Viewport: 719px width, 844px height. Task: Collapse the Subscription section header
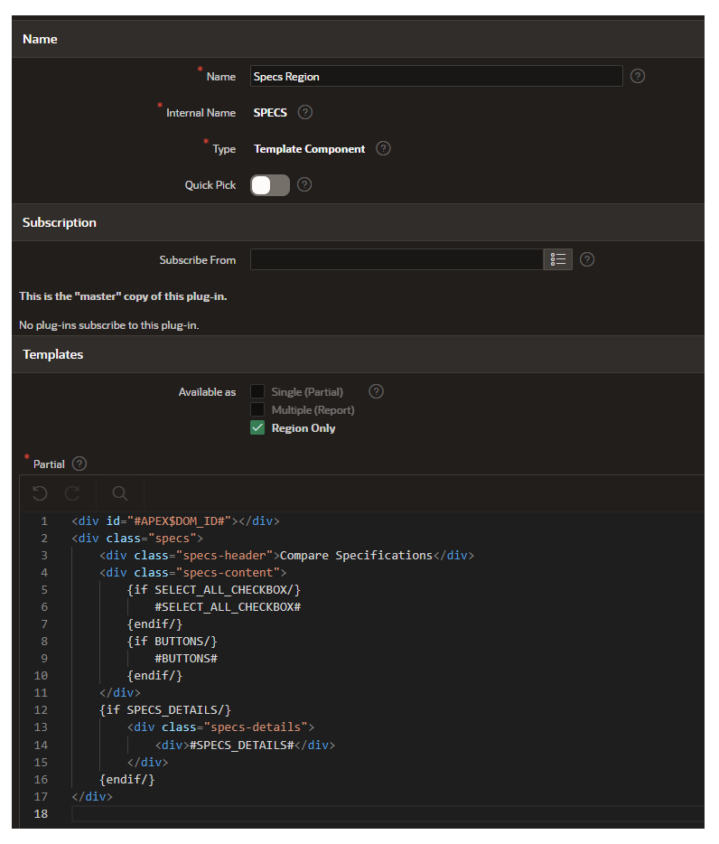tap(59, 222)
